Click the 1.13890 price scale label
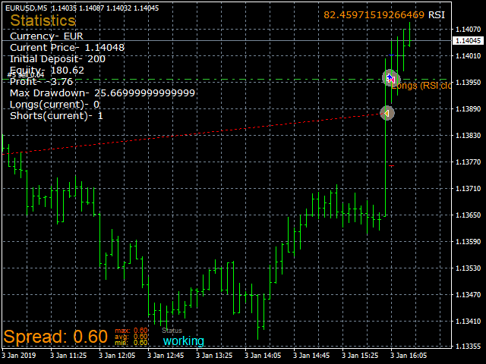 coord(468,109)
